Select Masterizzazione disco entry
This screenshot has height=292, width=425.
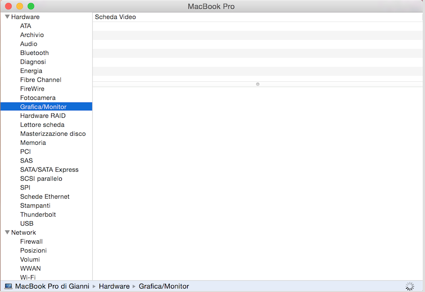point(53,134)
